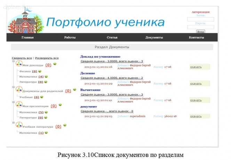Click the green ball in Литература row under Мои доклады
This screenshot has width=231, height=160.
pos(46,82)
